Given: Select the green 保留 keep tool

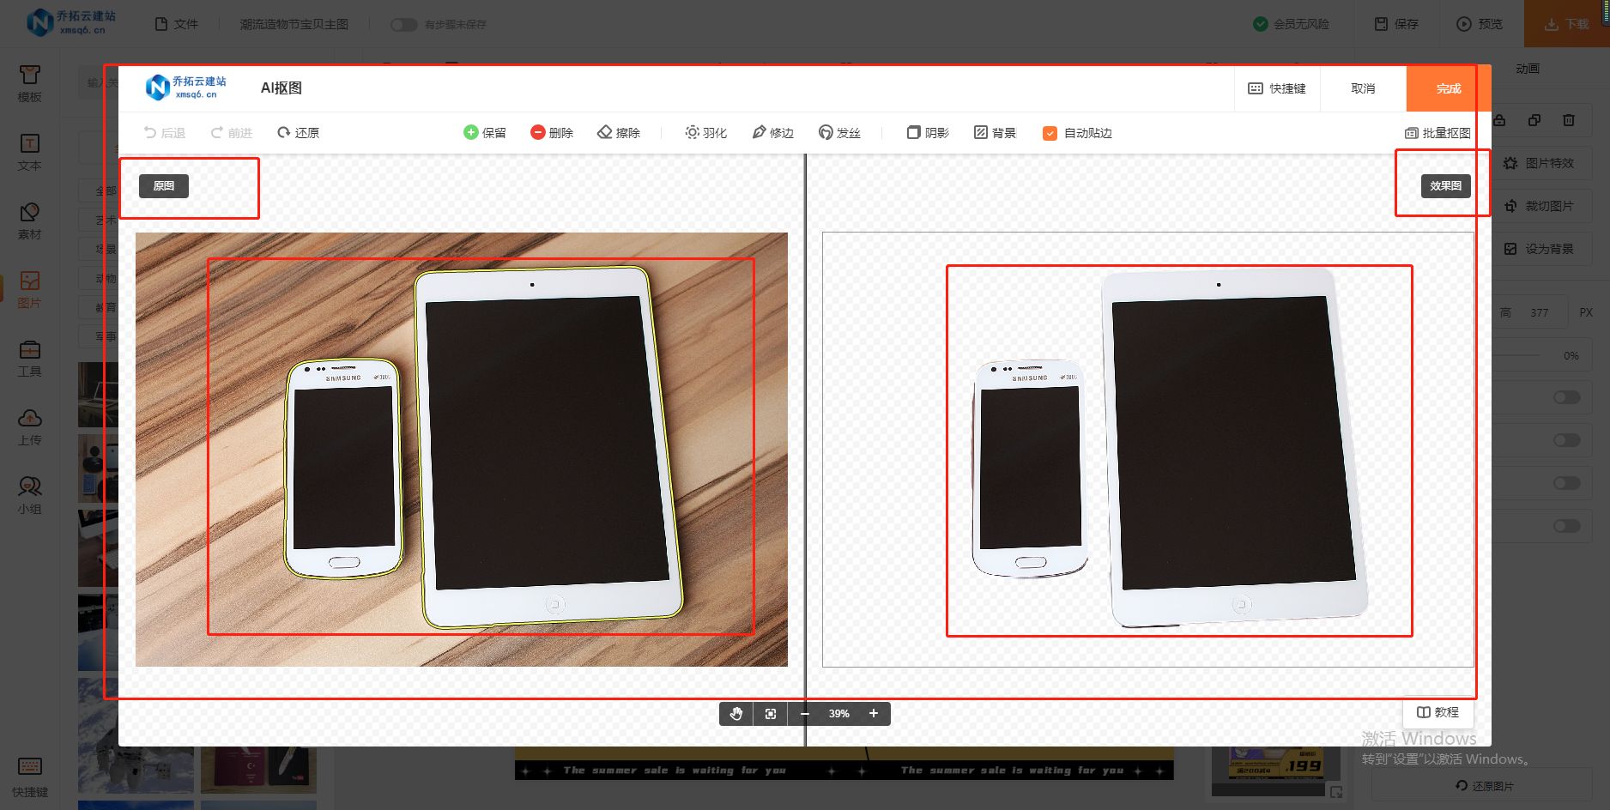Looking at the screenshot, I should pos(485,132).
